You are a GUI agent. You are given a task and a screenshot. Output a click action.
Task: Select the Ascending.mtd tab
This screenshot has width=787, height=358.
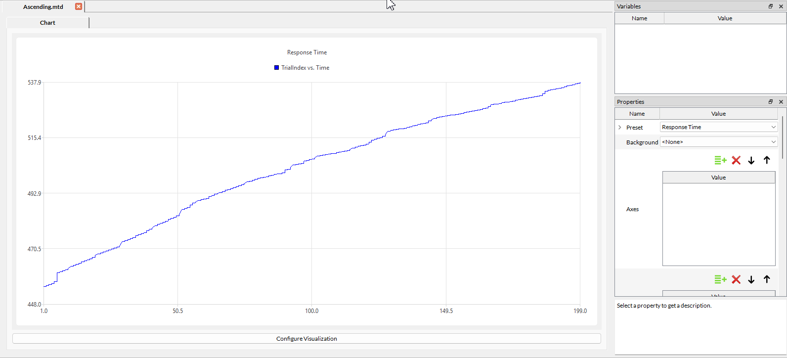pos(43,7)
